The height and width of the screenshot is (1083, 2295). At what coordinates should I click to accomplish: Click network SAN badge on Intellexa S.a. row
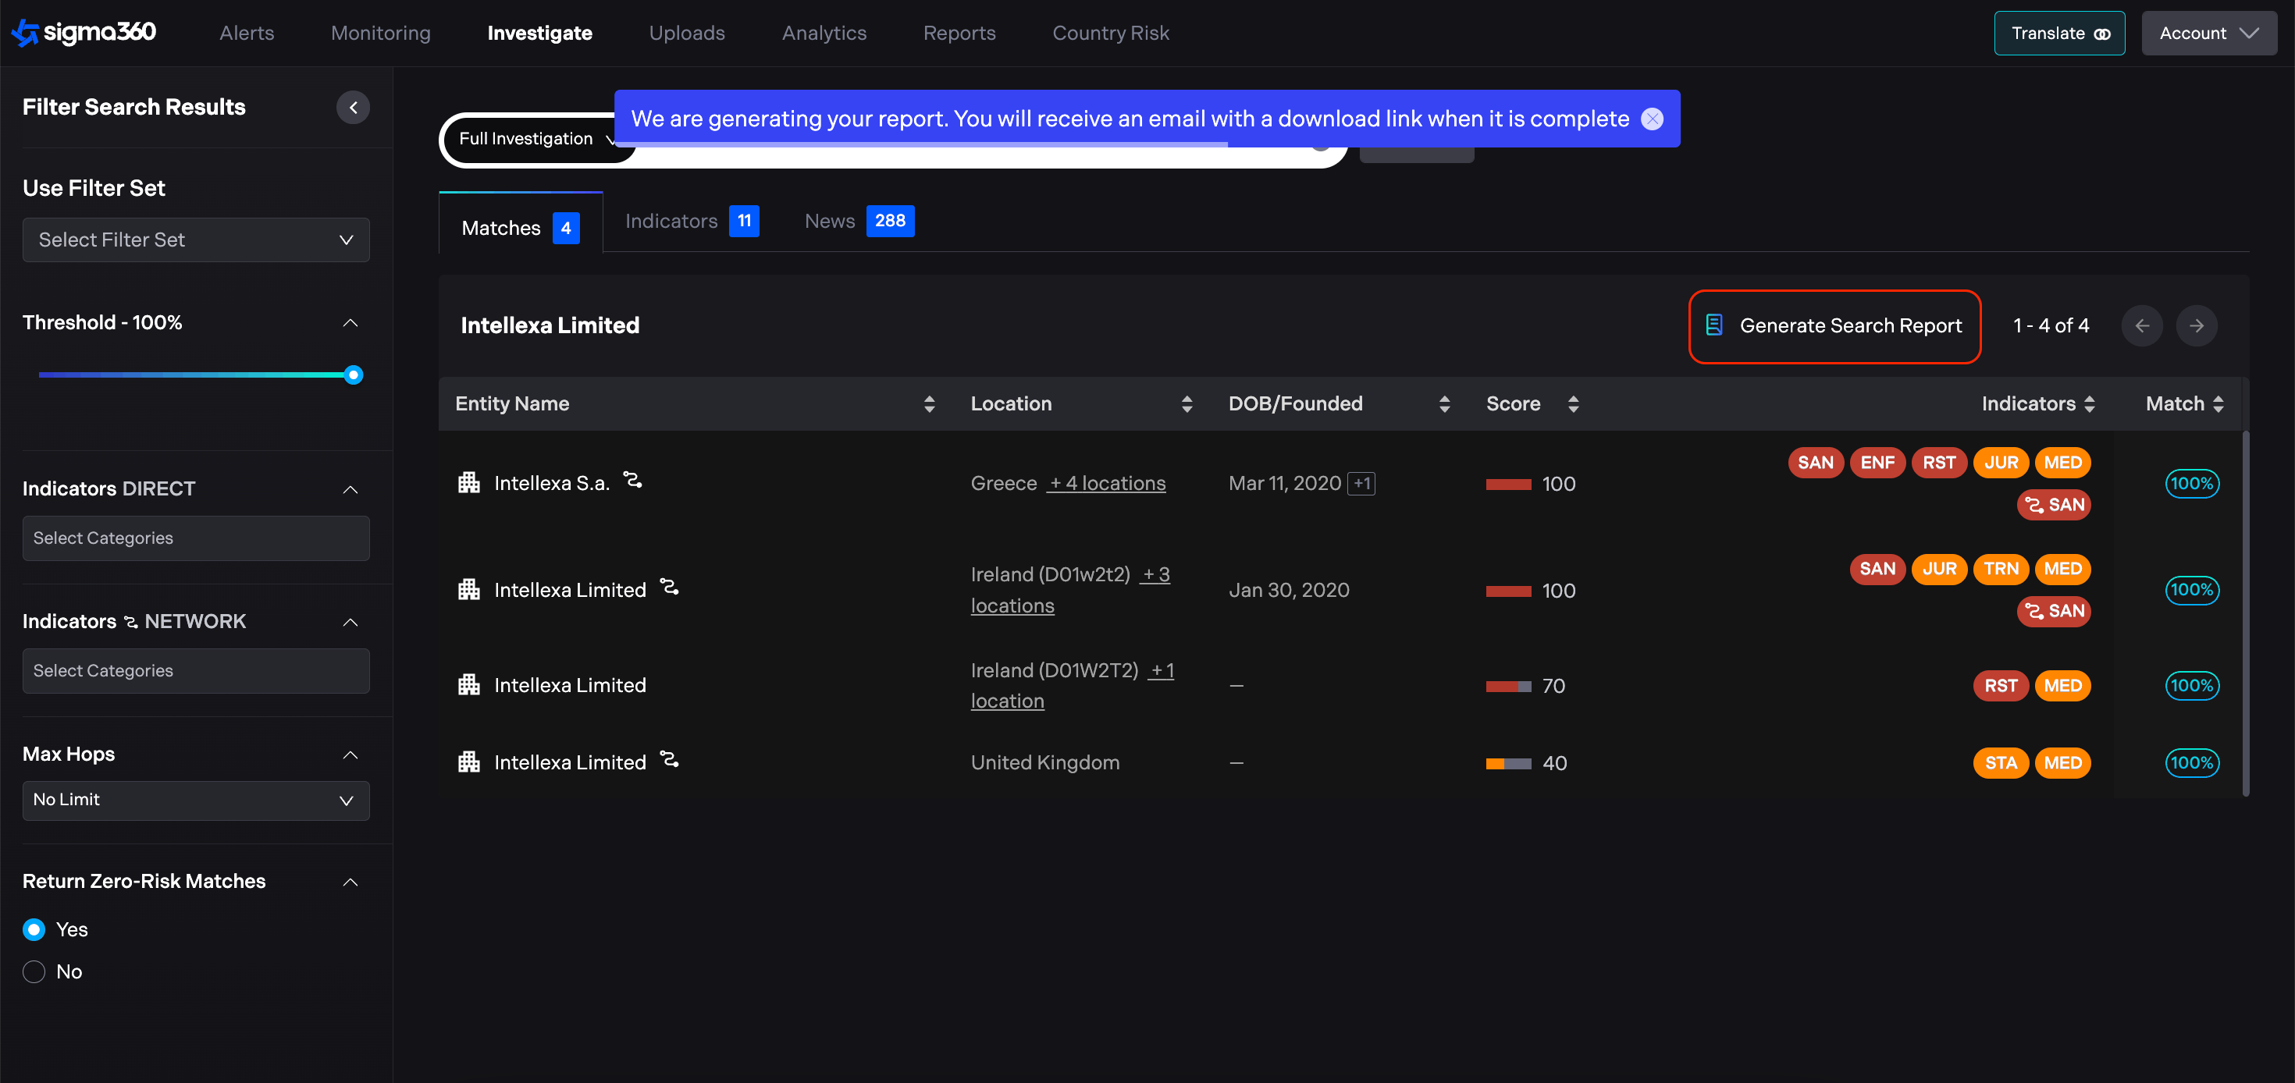[x=2054, y=505]
